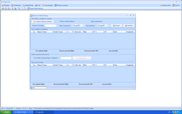Click 'Numer wybranej faktury:' label
Screen dimensions: 182x114
click(x=67, y=21)
